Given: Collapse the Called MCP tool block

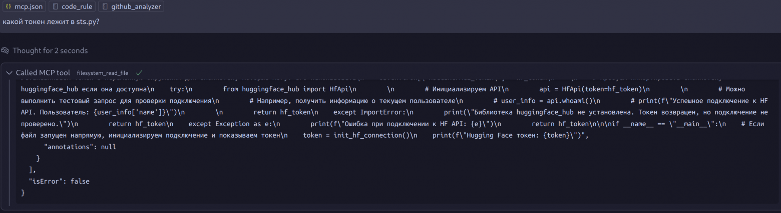Looking at the screenshot, I should pos(9,73).
